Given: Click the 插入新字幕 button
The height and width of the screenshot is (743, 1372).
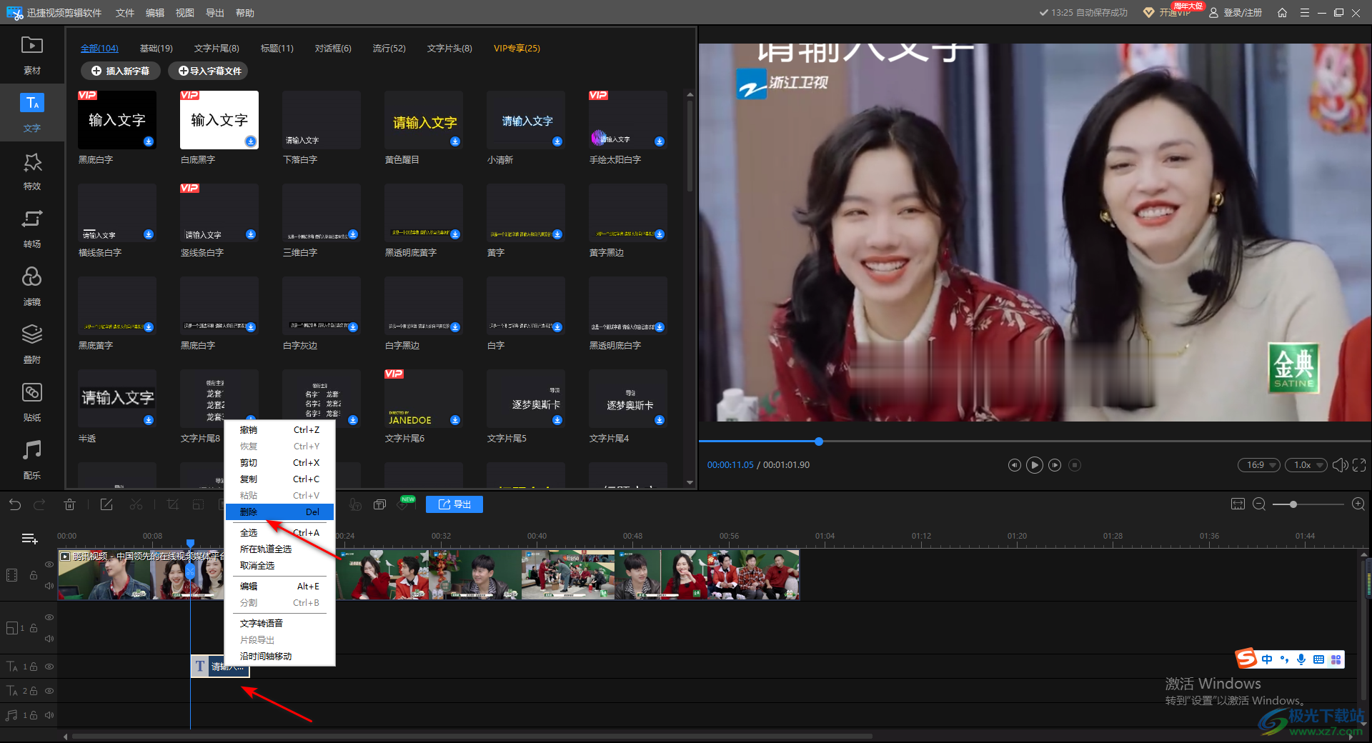Looking at the screenshot, I should click(120, 71).
